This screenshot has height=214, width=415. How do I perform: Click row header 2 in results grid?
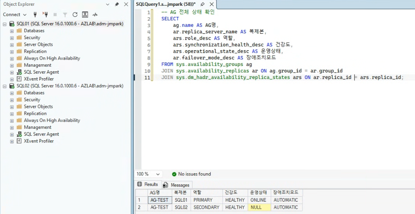point(142,207)
